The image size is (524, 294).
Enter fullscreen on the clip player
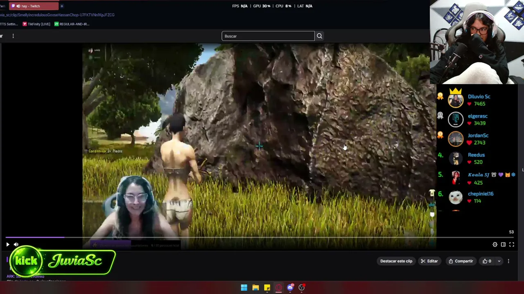[x=511, y=245]
